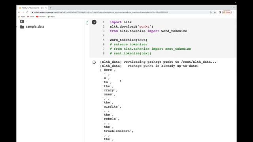Open YouTube bookmark
Image resolution: width=253 pixels, height=142 pixels.
pyautogui.click(x=41, y=17)
